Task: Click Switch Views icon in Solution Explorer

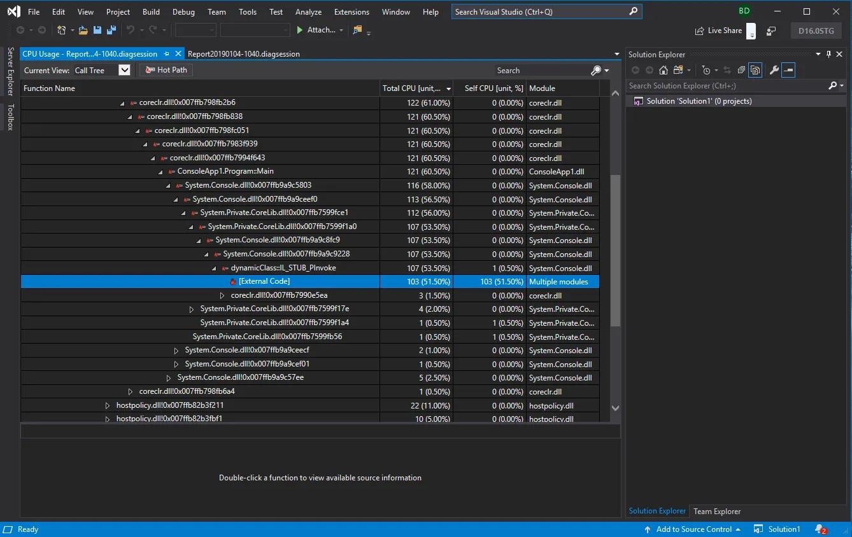Action: (678, 70)
